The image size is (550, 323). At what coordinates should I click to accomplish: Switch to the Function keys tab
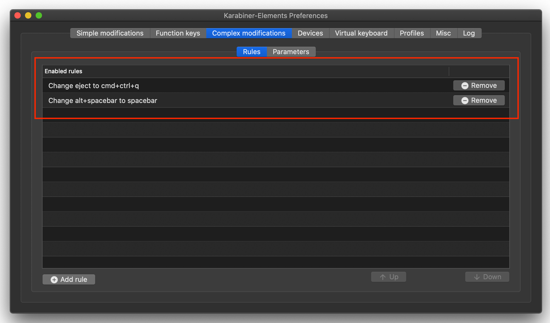[x=178, y=33]
